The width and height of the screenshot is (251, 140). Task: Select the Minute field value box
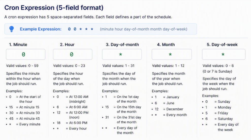[26, 54]
